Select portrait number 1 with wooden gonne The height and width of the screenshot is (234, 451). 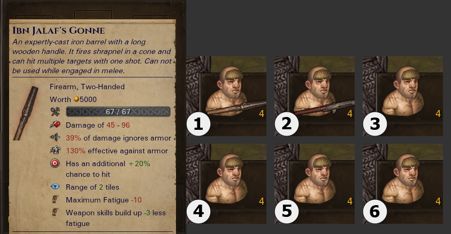click(226, 96)
